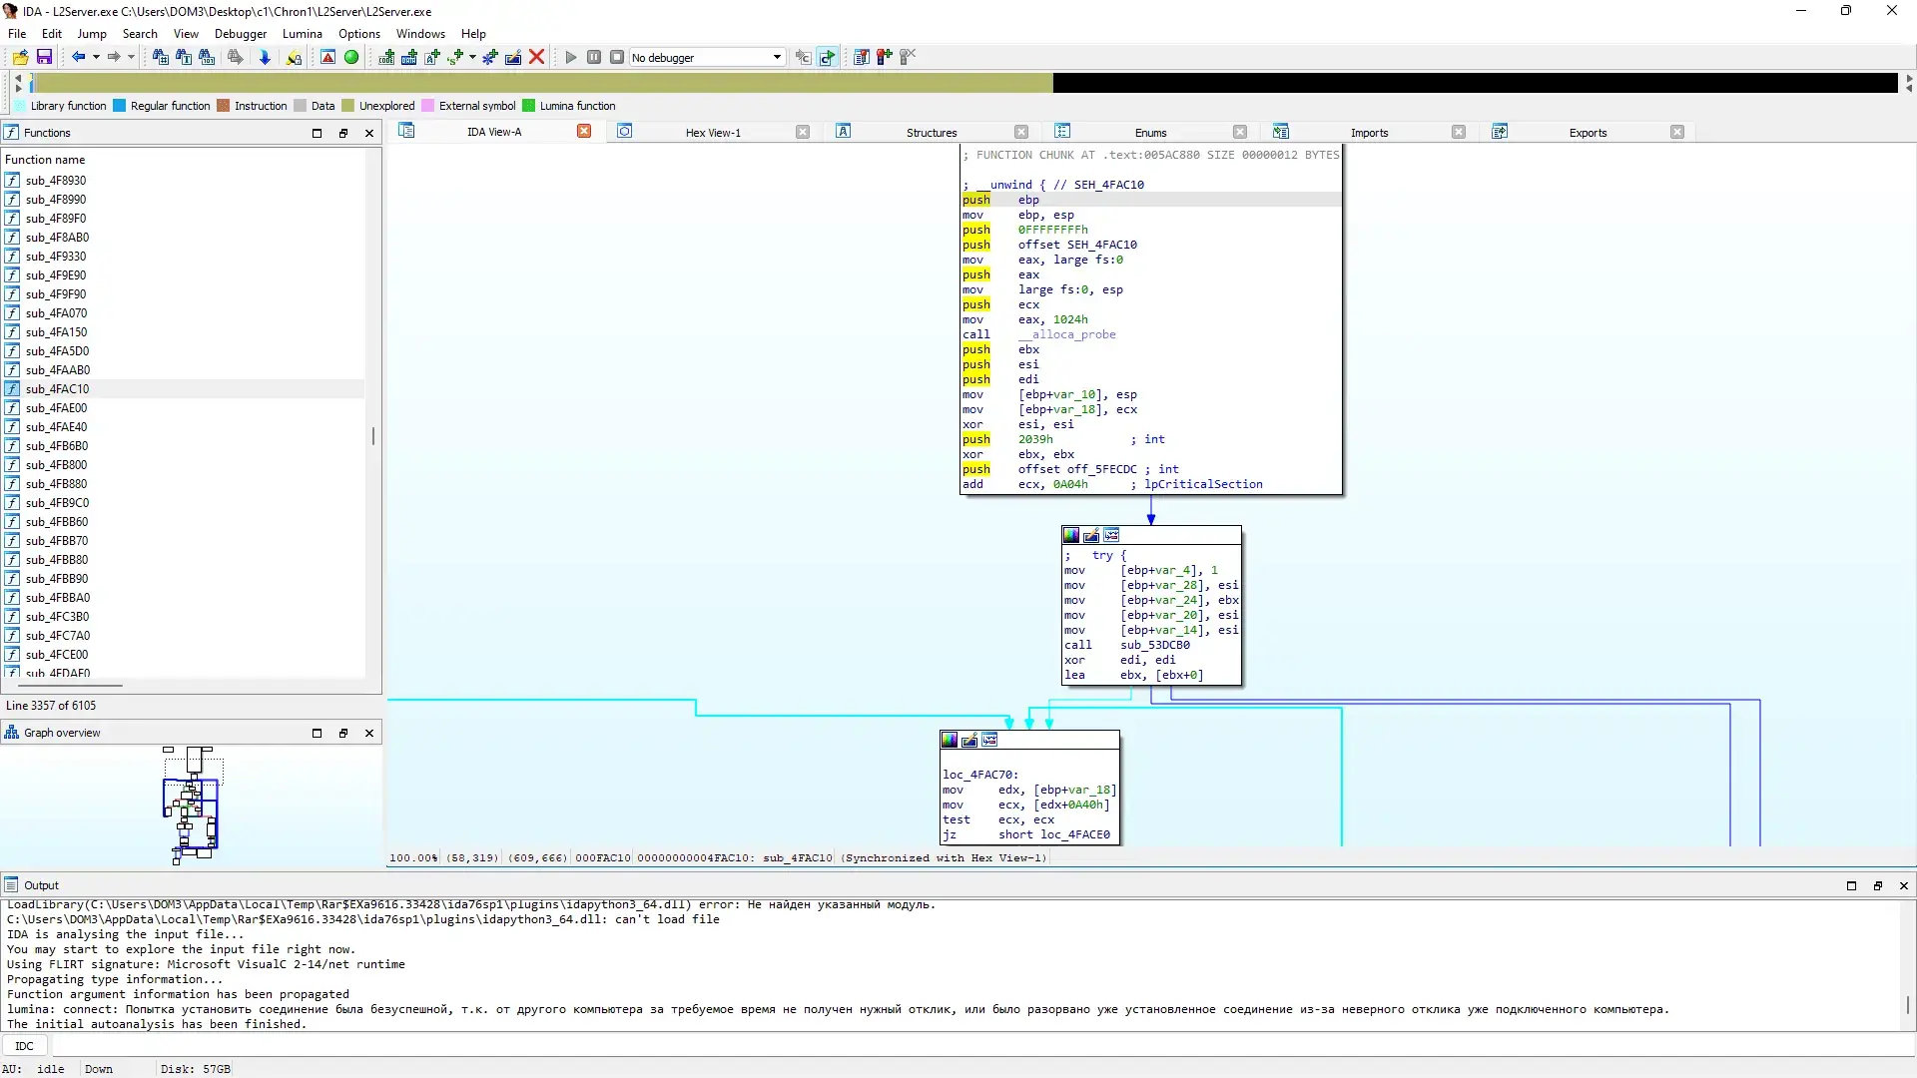Click the breakpoint list toolbar icon
Screen dimensions: 1917x1078
pyautogui.click(x=861, y=57)
